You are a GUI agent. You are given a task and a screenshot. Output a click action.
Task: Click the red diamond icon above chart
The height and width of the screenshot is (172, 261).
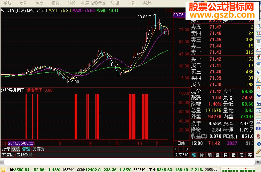coord(166,11)
